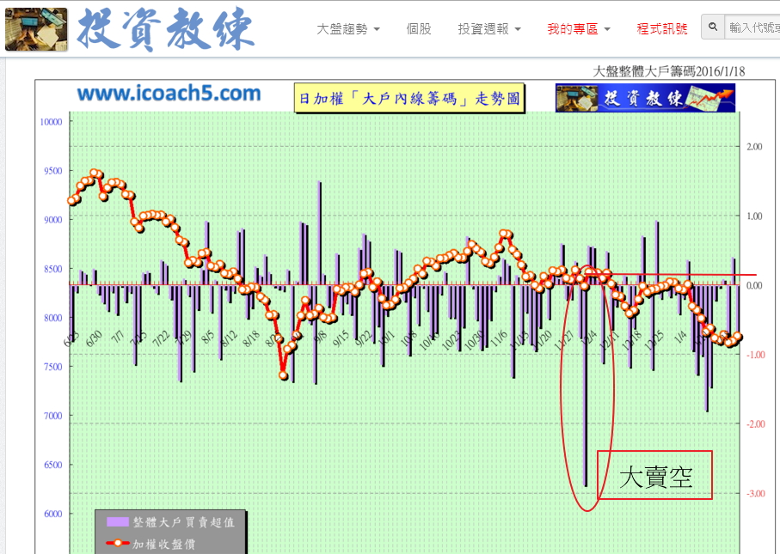The height and width of the screenshot is (554, 780).
Task: Click the 大盤整體大戶籌碼2016/1/18 heading
Action: 670,71
